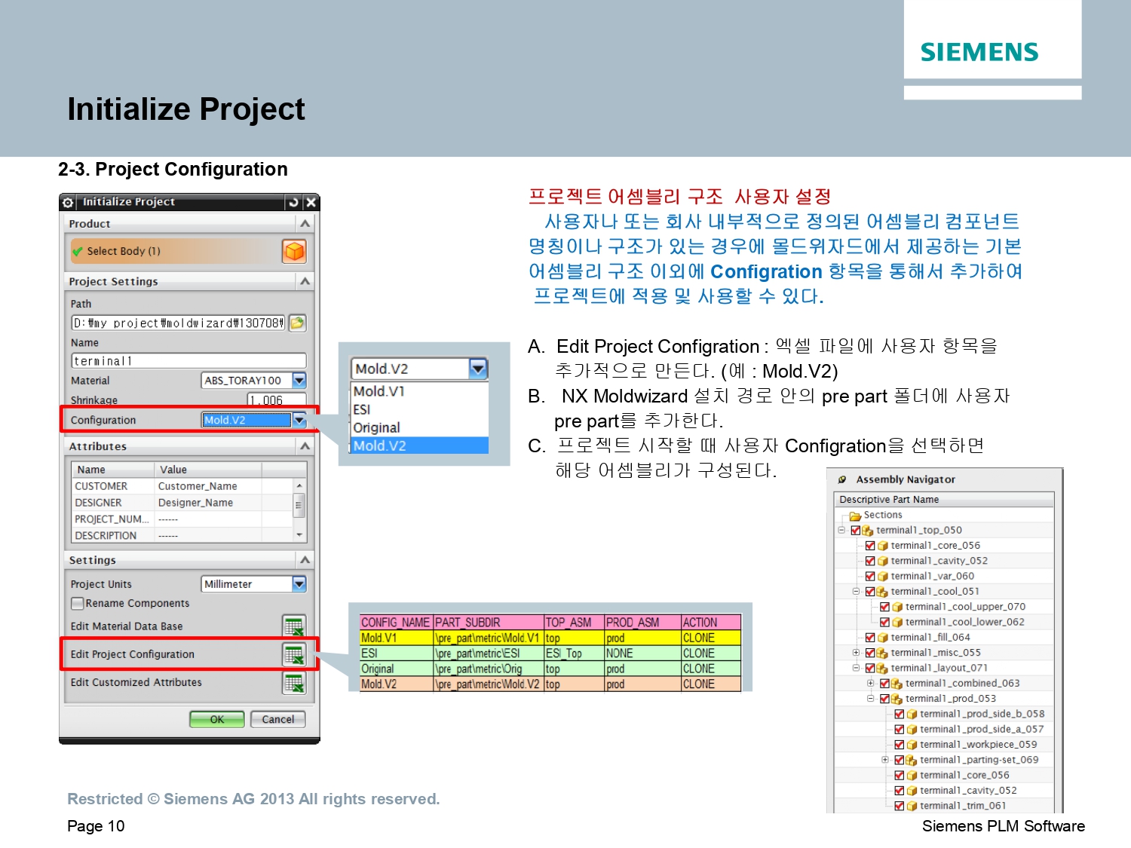Viewport: 1131px width, 848px height.
Task: Uncheck the terminal1_cool_lower_062 checkbox
Action: [885, 623]
